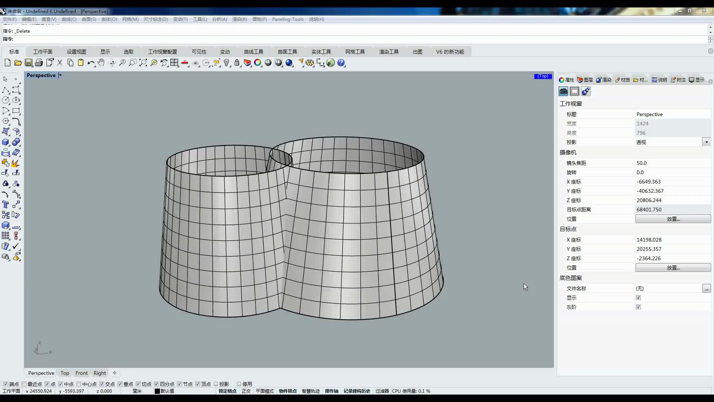Click the black 默认值 layer color swatch

click(x=157, y=391)
